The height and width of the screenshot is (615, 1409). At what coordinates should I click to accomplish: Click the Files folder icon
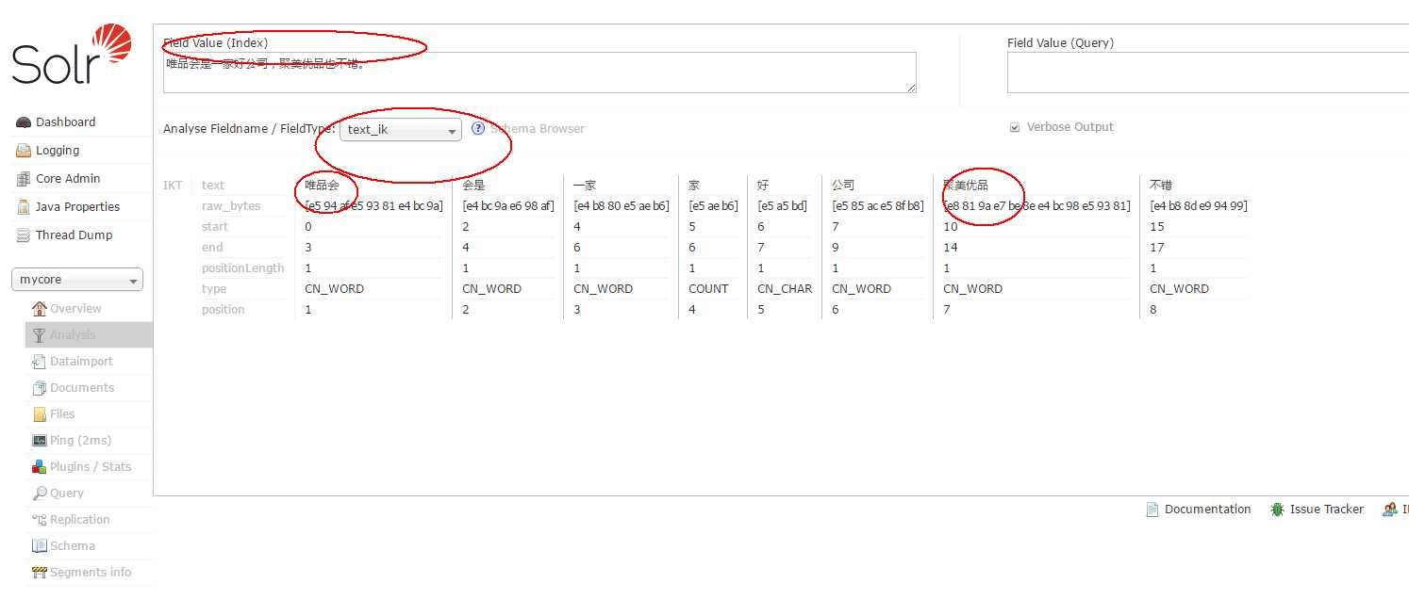coord(39,414)
